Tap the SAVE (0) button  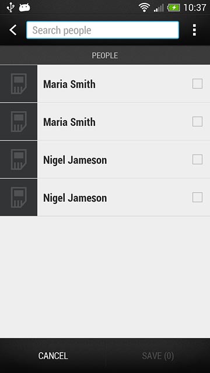pos(158,356)
